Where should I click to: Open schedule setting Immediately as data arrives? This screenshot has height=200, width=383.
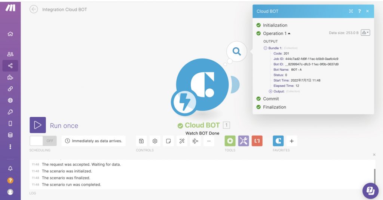coord(94,141)
